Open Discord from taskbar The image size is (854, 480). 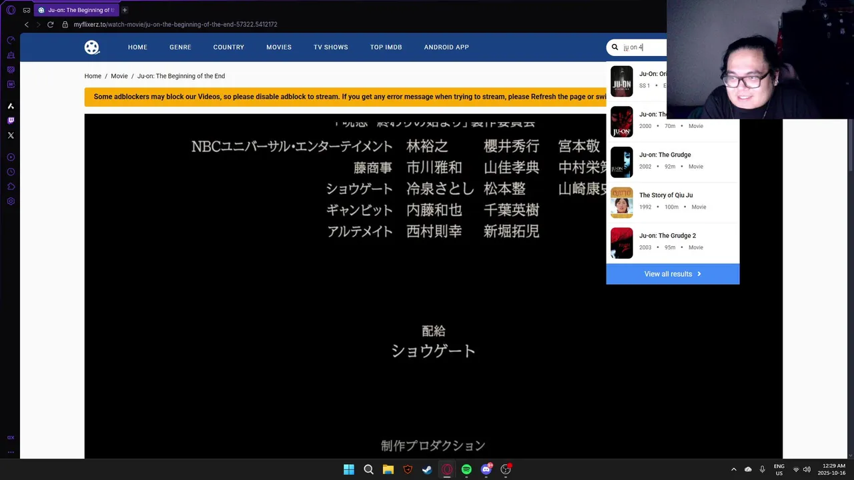(x=486, y=469)
